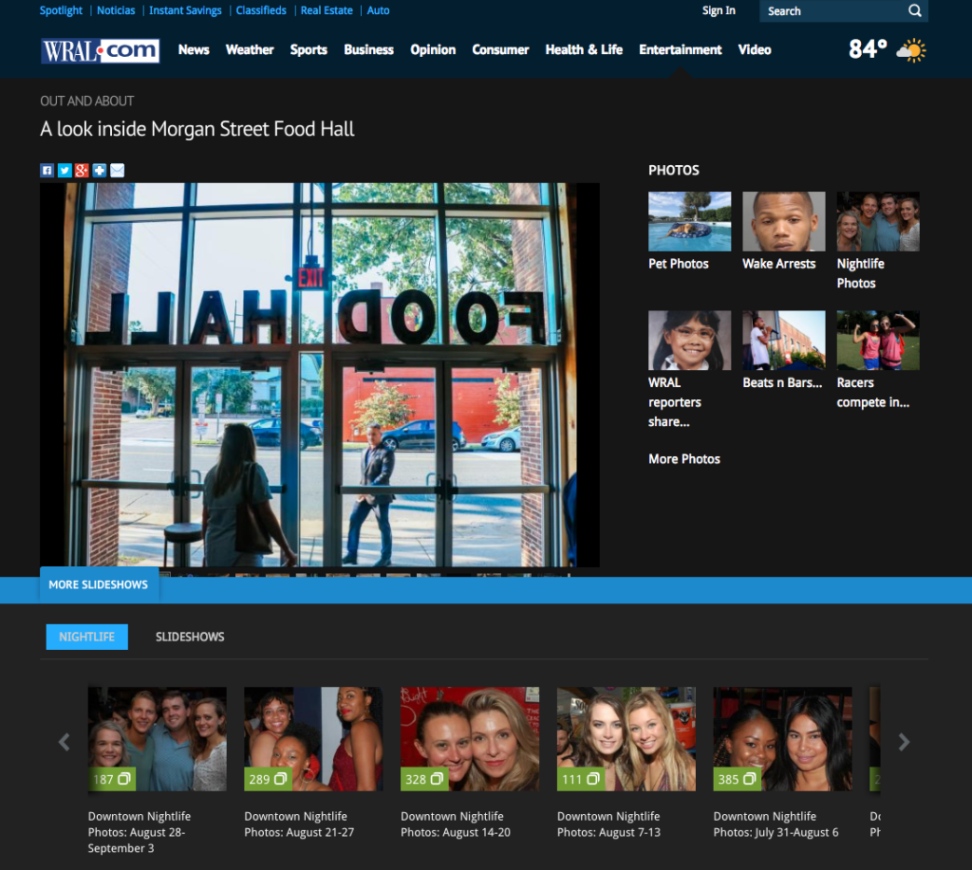
Task: Open the Wake Arrests thumbnail
Action: (x=783, y=221)
